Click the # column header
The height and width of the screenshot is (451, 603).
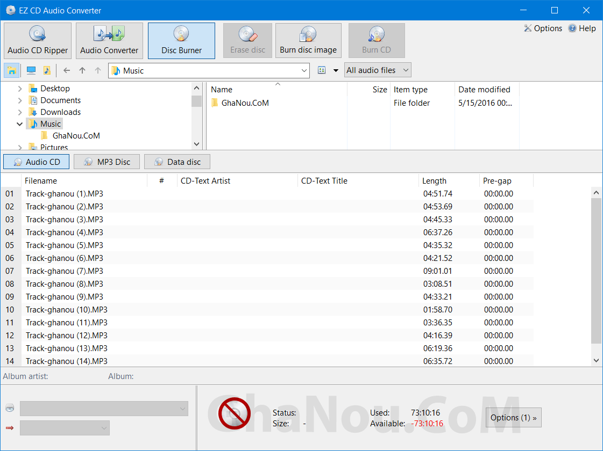[x=162, y=181]
